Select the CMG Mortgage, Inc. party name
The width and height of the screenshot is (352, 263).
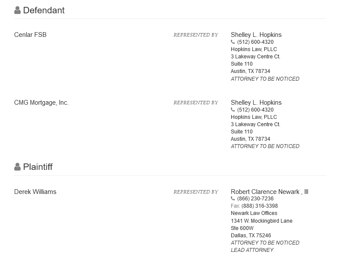pyautogui.click(x=41, y=103)
